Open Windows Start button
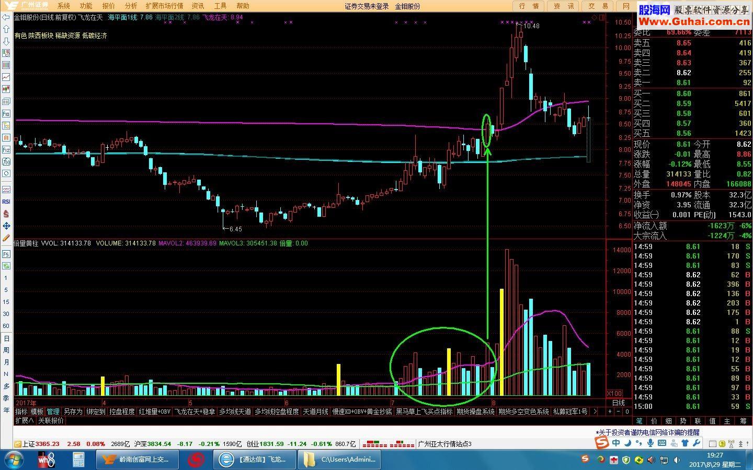Viewport: 753px width, 470px height. coord(14,460)
